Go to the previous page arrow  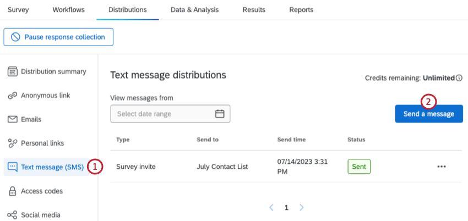(x=271, y=208)
